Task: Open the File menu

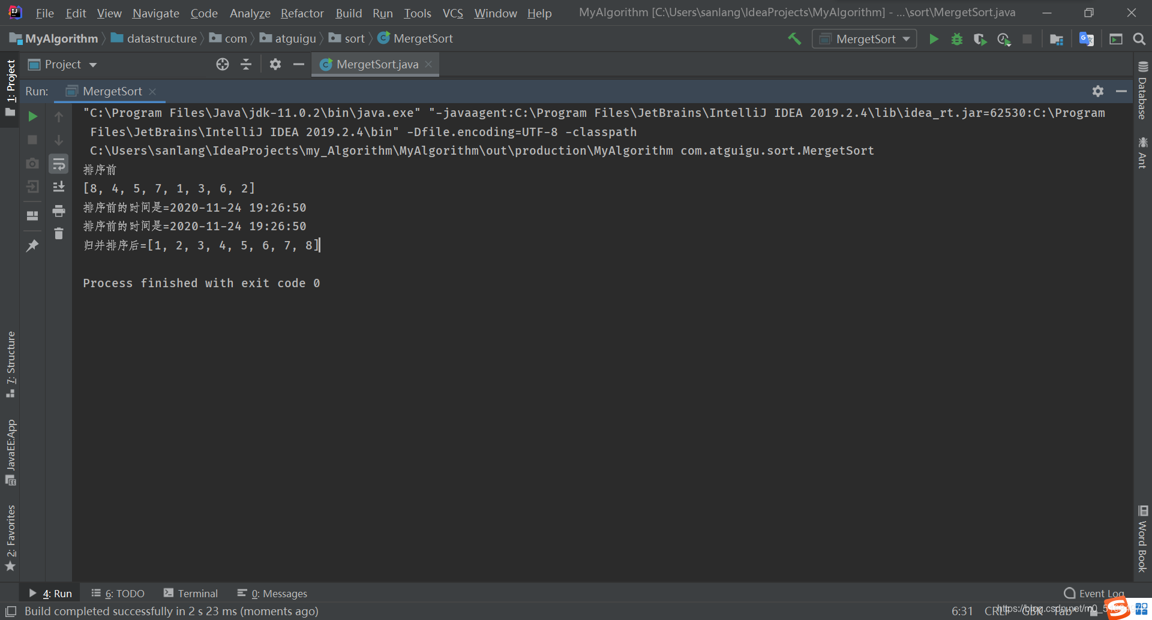Action: (x=45, y=13)
